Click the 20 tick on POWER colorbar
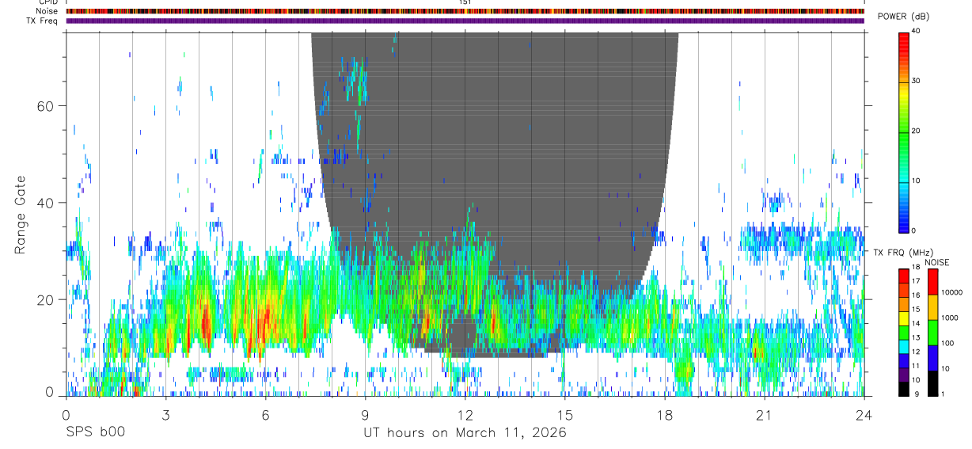The image size is (972, 449). pos(917,131)
